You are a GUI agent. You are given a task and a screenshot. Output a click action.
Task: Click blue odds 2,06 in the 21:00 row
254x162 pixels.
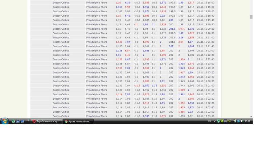click(x=181, y=38)
